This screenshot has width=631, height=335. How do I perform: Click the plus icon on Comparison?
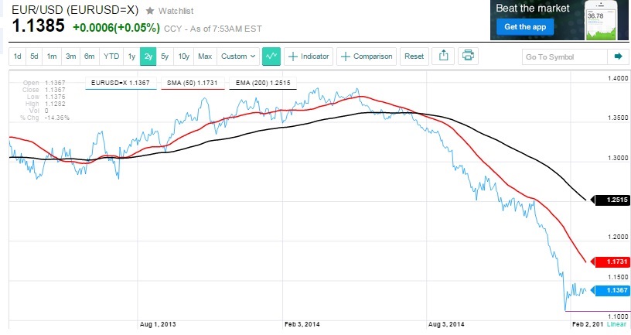tap(346, 56)
